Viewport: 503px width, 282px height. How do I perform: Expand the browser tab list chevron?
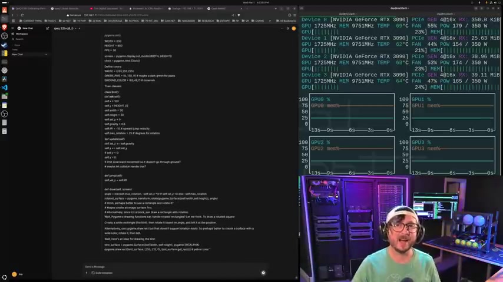click(276, 9)
